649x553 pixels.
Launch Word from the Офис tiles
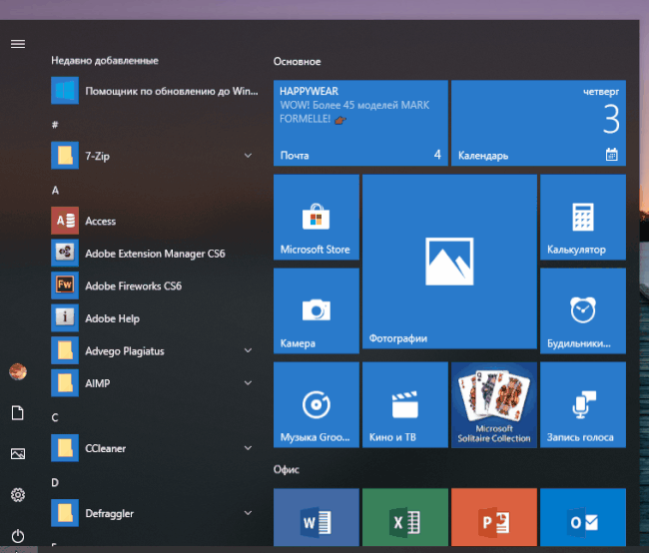pos(317,517)
